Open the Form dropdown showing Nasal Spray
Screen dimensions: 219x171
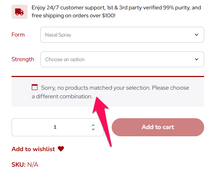click(x=122, y=35)
